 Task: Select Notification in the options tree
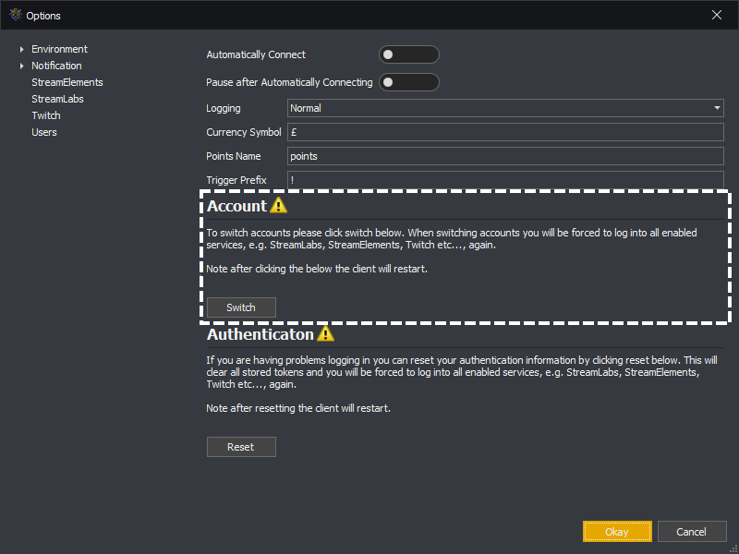tap(56, 66)
